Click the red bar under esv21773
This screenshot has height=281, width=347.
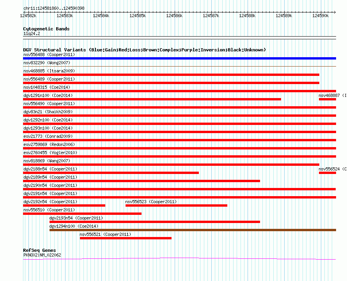[x=179, y=140]
